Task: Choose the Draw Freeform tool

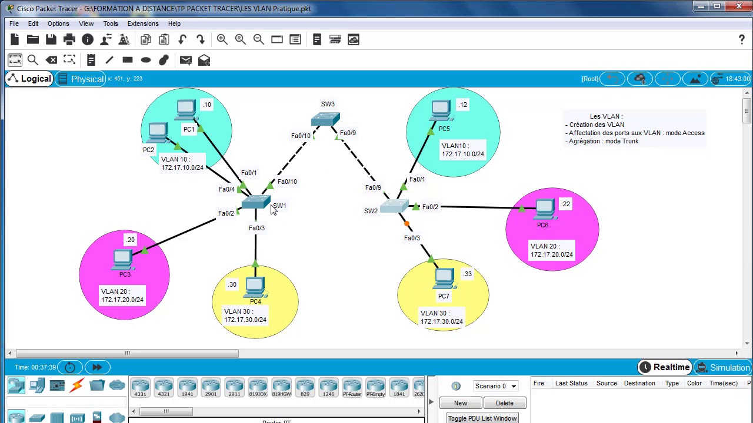Action: click(164, 60)
